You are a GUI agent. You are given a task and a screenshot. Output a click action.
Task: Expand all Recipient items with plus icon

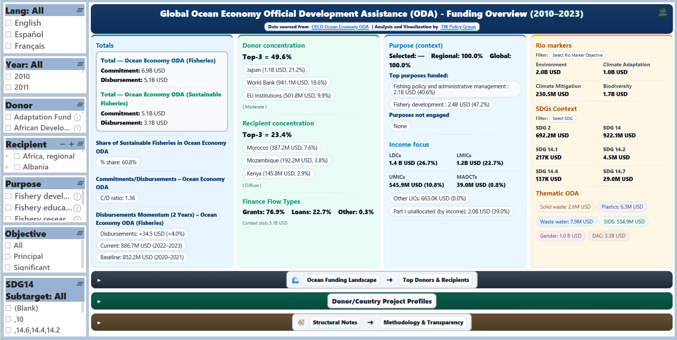pyautogui.click(x=71, y=144)
